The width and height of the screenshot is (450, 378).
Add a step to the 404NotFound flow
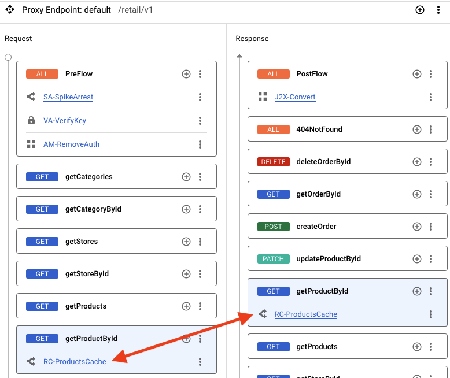pyautogui.click(x=416, y=129)
